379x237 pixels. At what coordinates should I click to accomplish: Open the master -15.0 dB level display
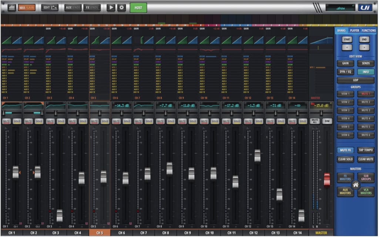click(321, 106)
